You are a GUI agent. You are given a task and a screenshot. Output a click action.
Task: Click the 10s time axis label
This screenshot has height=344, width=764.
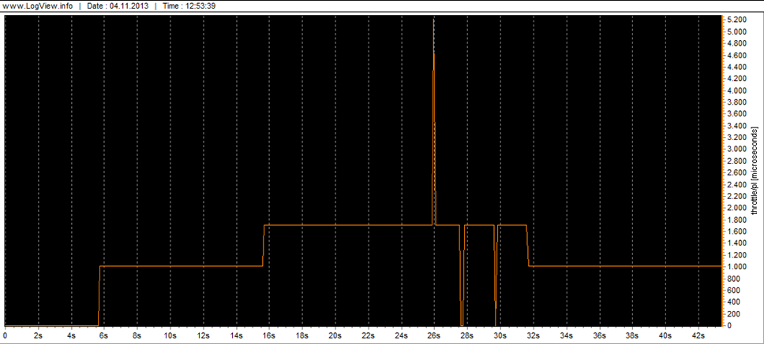[x=170, y=335]
